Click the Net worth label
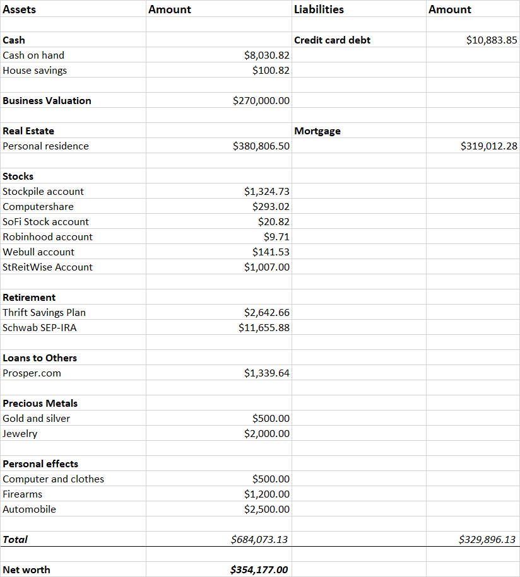The width and height of the screenshot is (520, 577). pyautogui.click(x=26, y=570)
